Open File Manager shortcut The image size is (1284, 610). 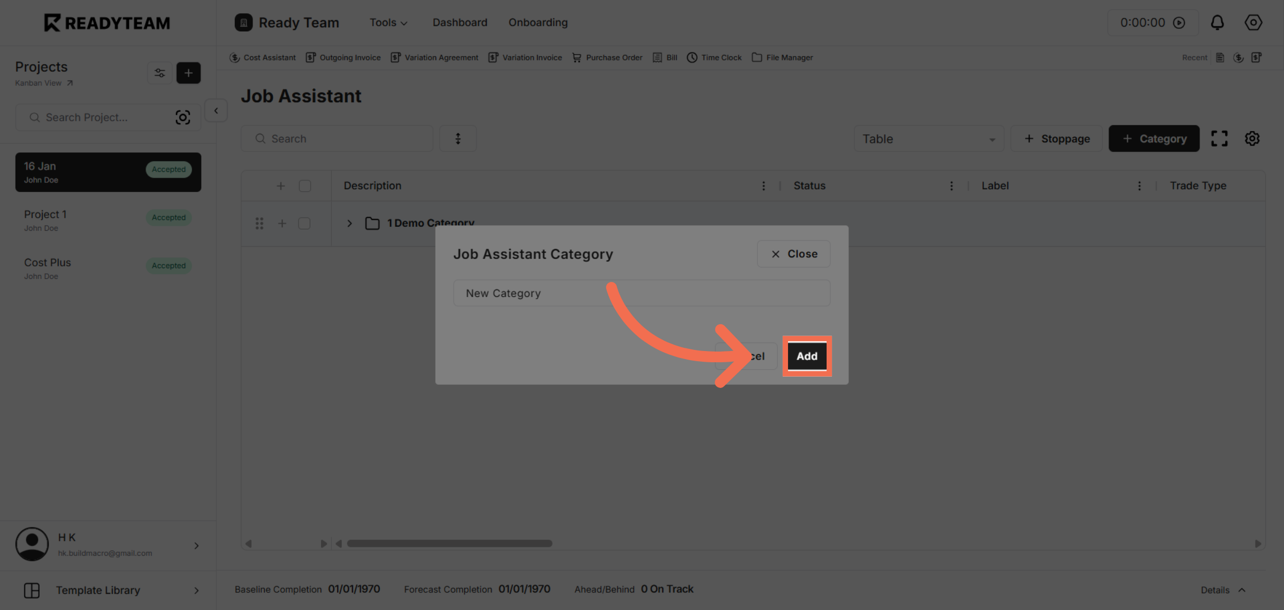tap(783, 57)
